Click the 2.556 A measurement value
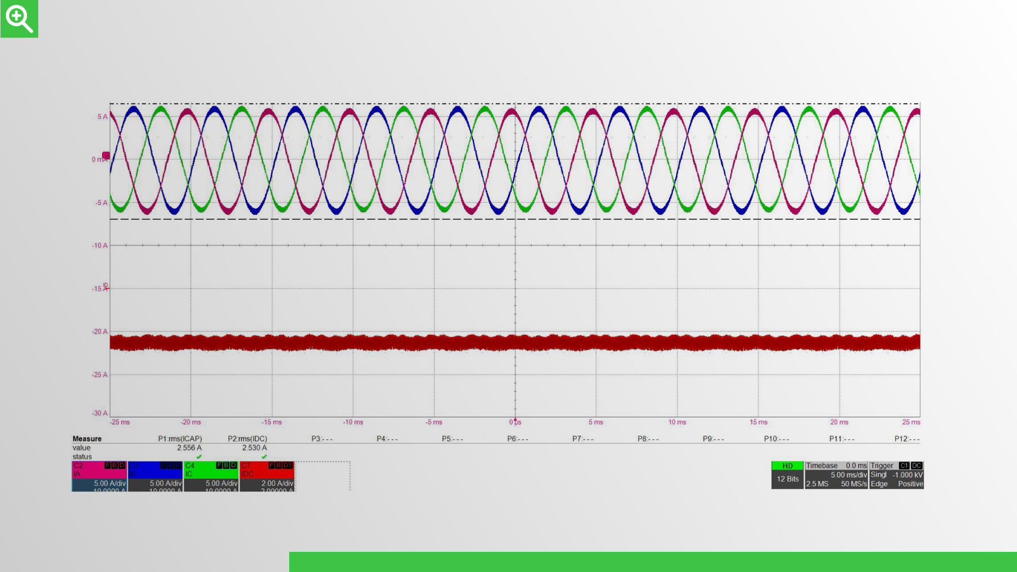The height and width of the screenshot is (572, 1017). [189, 448]
